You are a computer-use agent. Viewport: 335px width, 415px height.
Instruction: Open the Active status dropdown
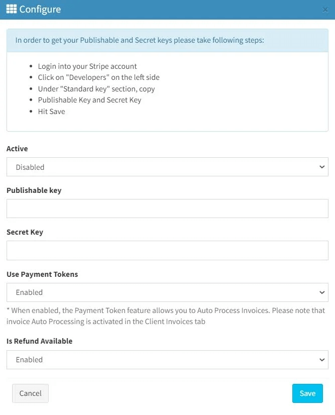(167, 167)
